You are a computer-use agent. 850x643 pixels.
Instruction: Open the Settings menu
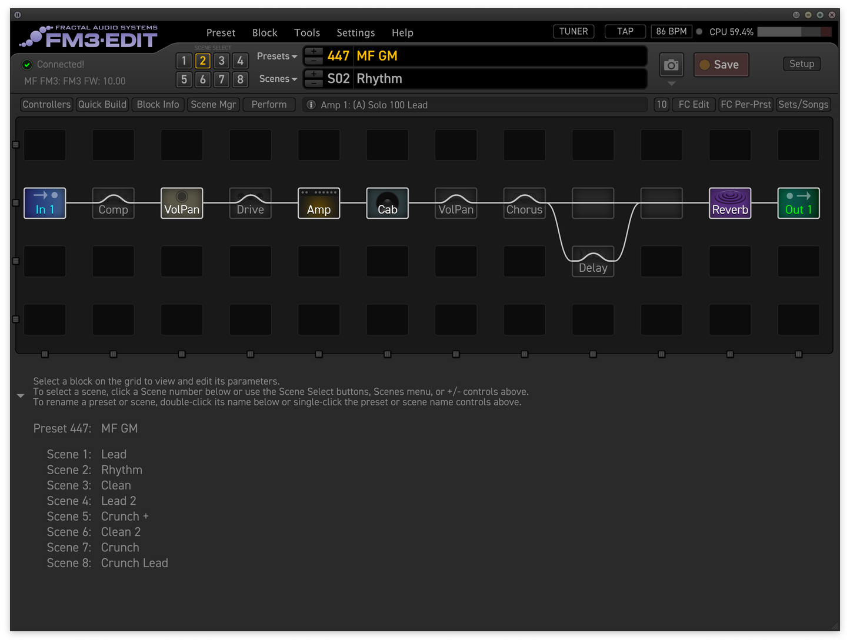point(355,33)
